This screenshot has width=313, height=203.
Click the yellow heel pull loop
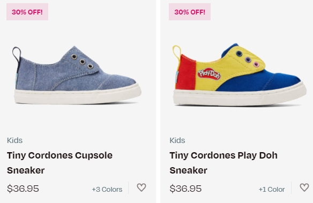177,52
